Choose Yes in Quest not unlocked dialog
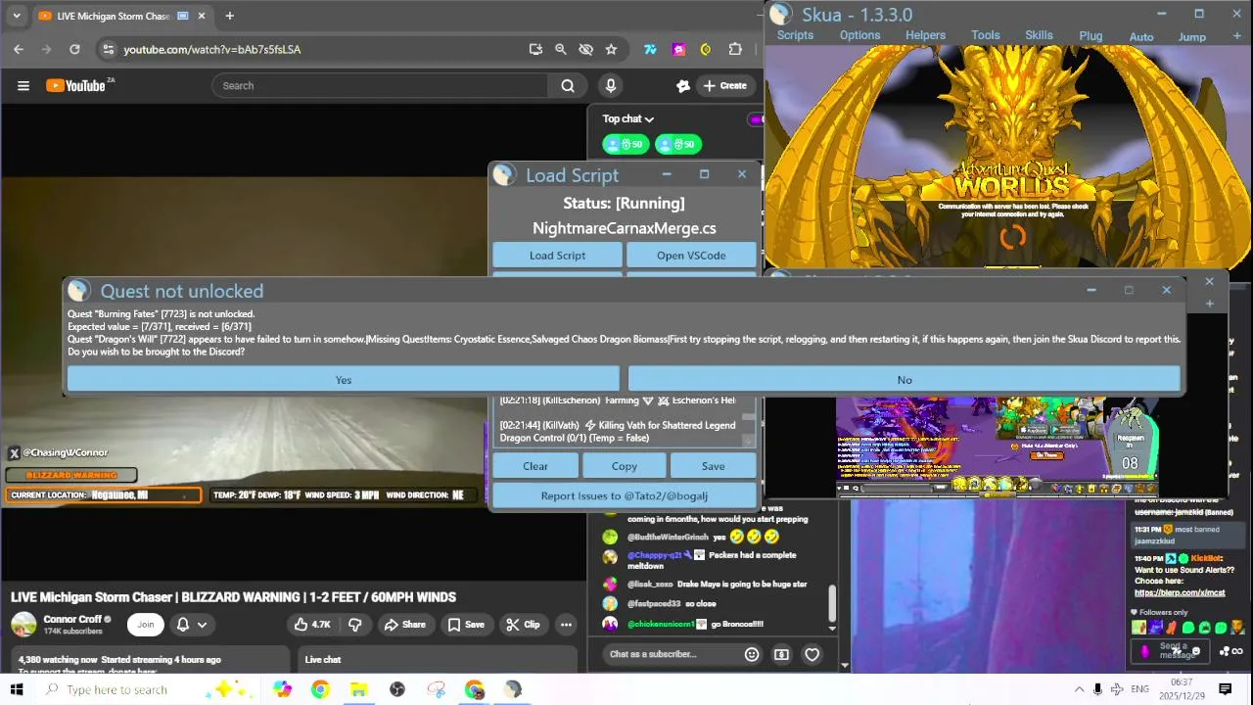Screen dimensions: 1253x705 pyautogui.click(x=344, y=379)
